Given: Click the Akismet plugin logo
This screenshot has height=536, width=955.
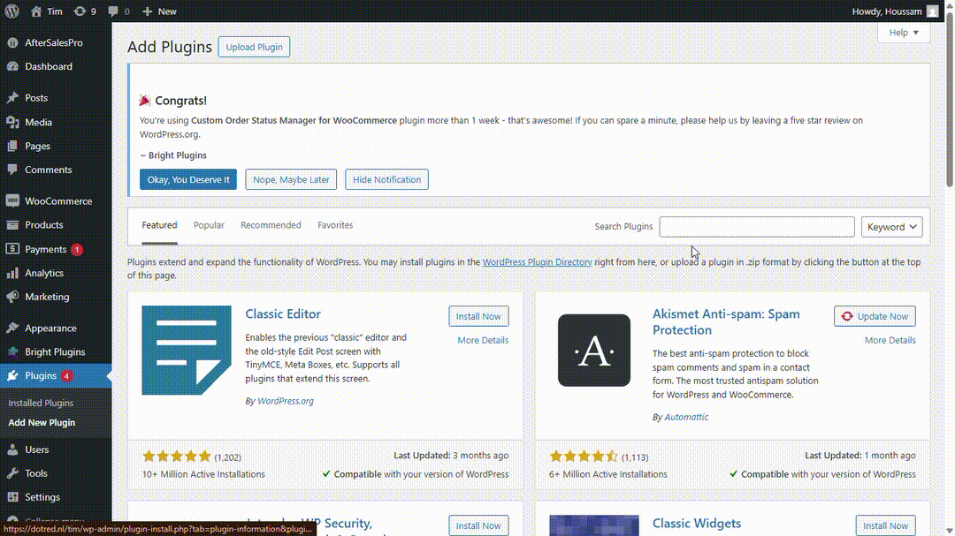Looking at the screenshot, I should (594, 350).
